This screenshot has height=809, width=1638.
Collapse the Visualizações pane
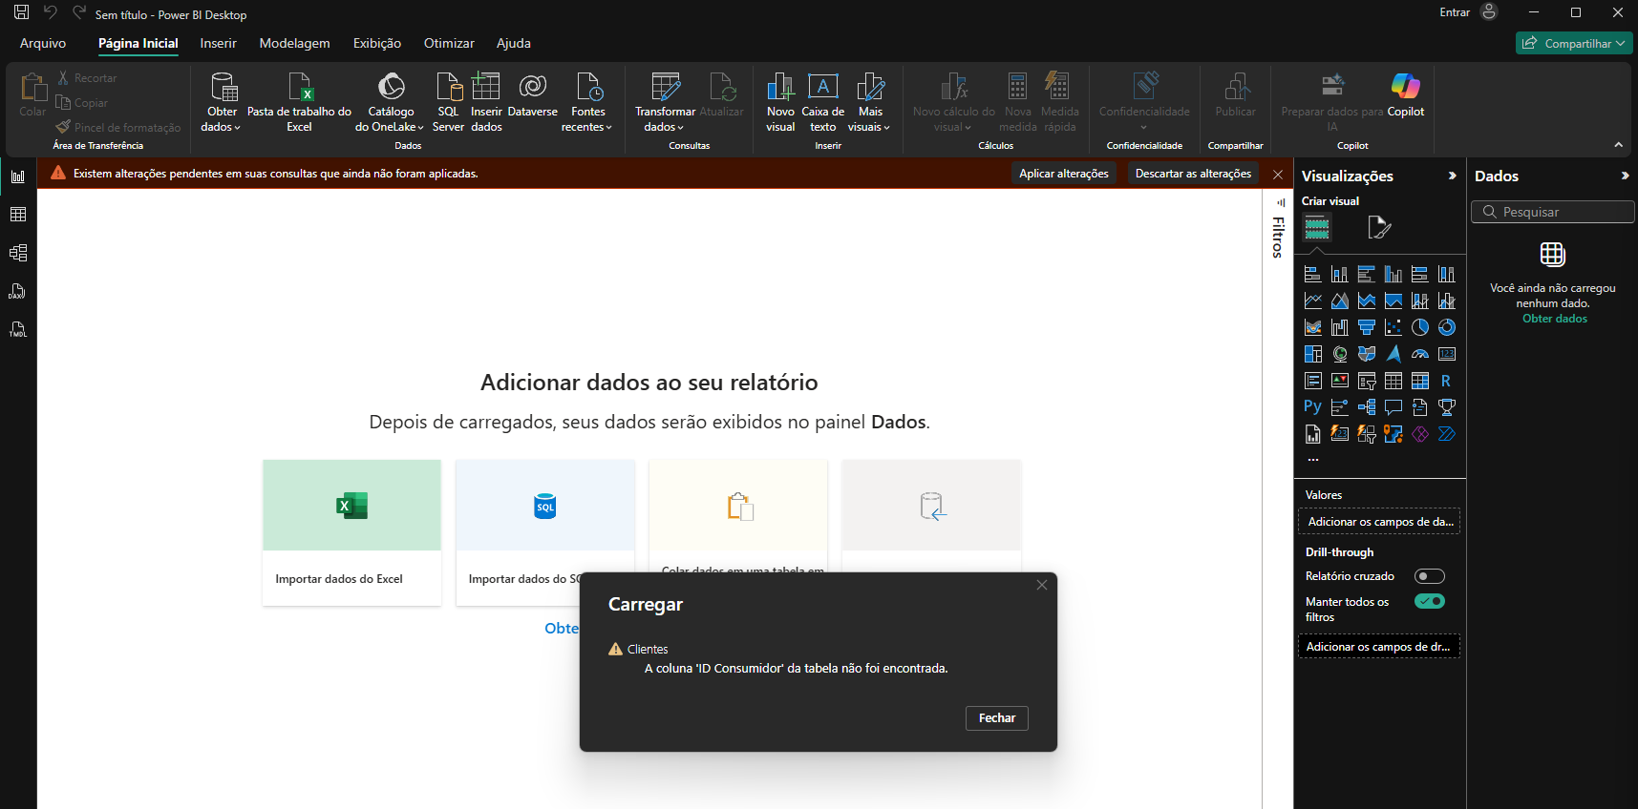coord(1452,176)
